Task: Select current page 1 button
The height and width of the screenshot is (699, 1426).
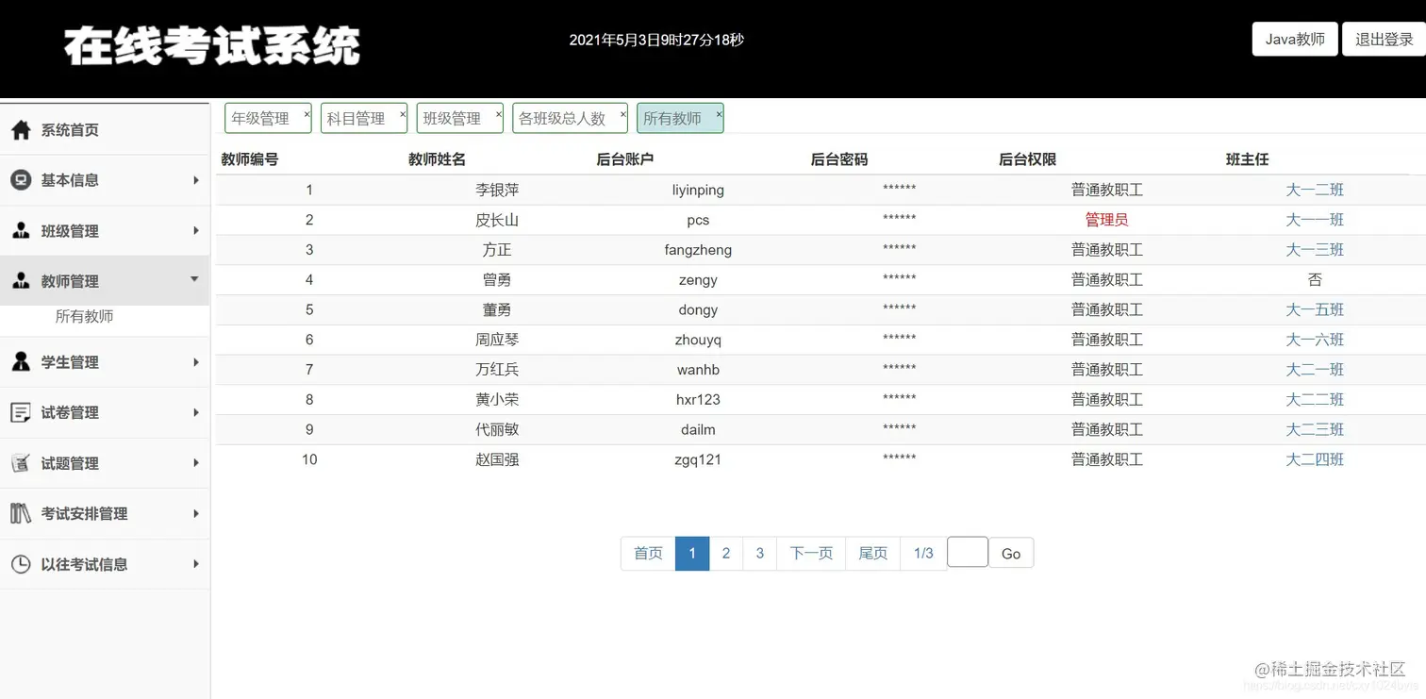Action: point(692,553)
